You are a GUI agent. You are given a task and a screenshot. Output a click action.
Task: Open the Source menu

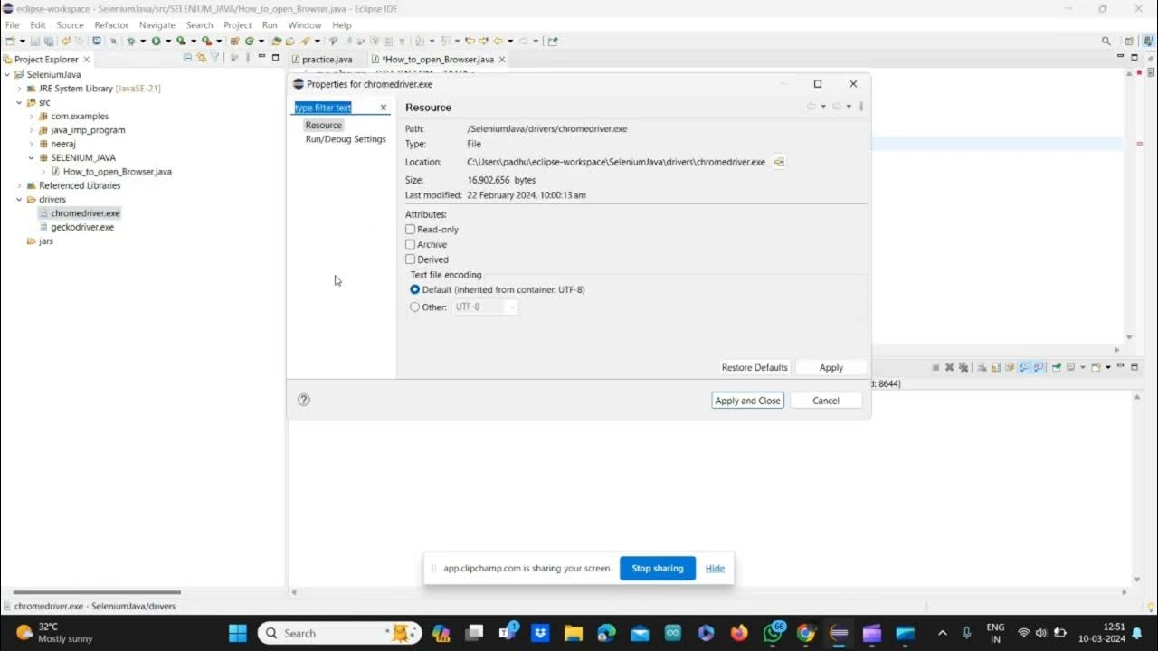pos(70,25)
